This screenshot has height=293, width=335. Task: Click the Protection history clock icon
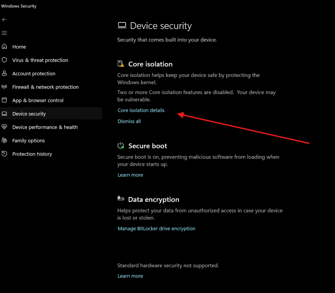coord(4,154)
